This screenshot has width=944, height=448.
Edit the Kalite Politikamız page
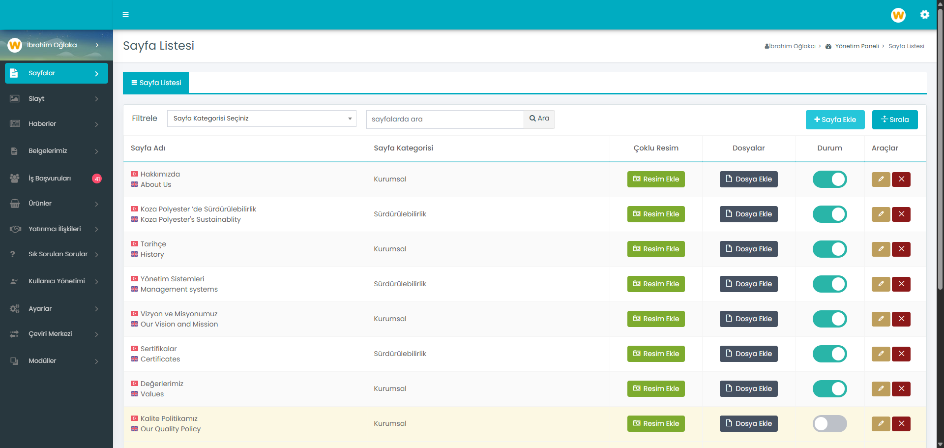881,424
